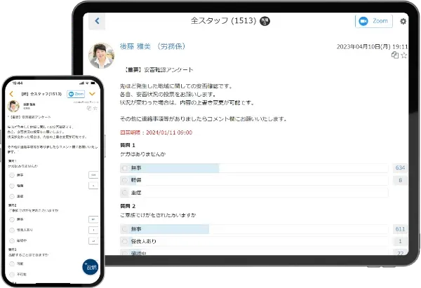Go back using the tablet's back chevron
The height and width of the screenshot is (288, 421).
point(97,21)
